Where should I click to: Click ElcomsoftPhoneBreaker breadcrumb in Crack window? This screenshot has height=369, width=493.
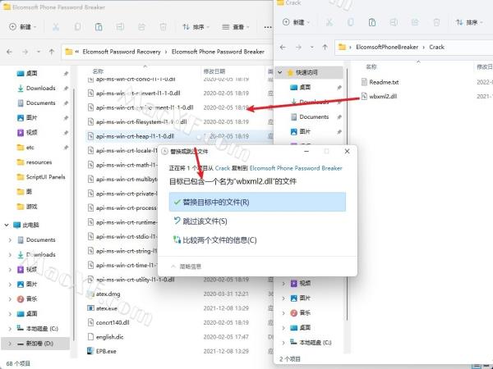[x=387, y=47]
